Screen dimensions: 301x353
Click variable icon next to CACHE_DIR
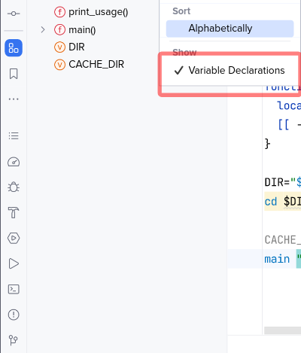point(59,65)
